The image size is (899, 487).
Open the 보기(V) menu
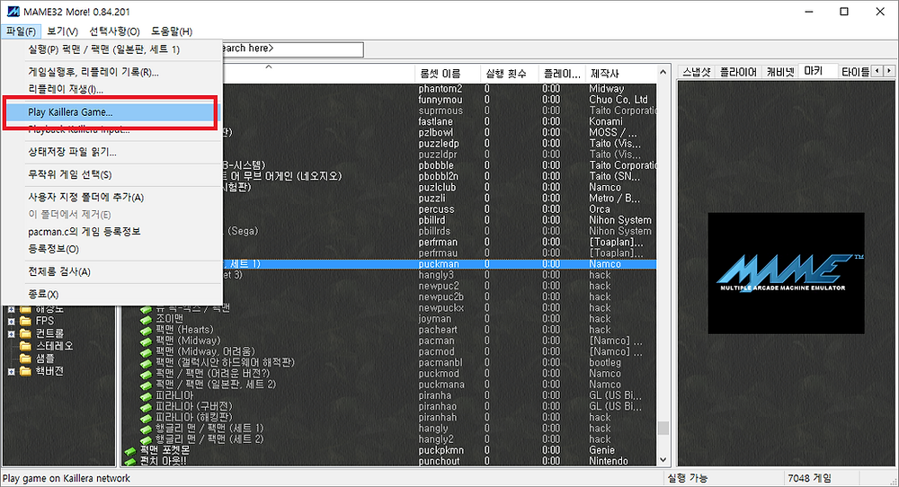point(63,31)
